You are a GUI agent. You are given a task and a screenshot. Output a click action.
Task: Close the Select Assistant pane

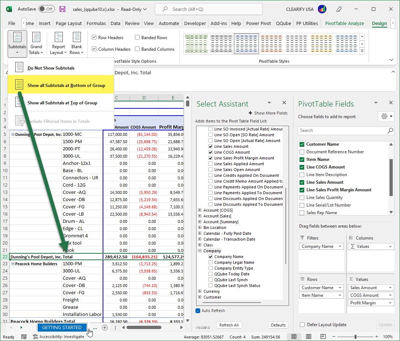pyautogui.click(x=284, y=103)
